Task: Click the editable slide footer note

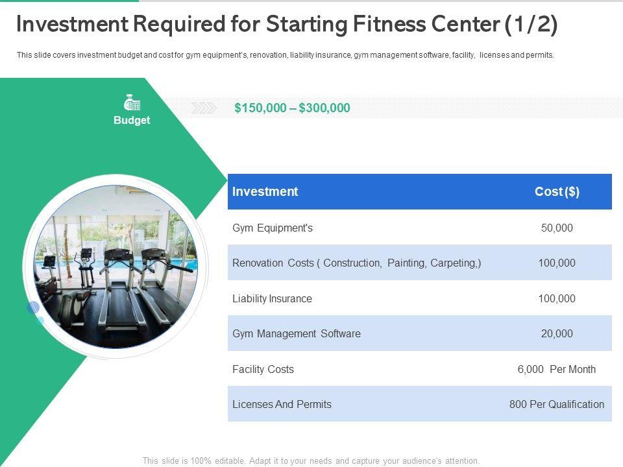Action: point(311,461)
